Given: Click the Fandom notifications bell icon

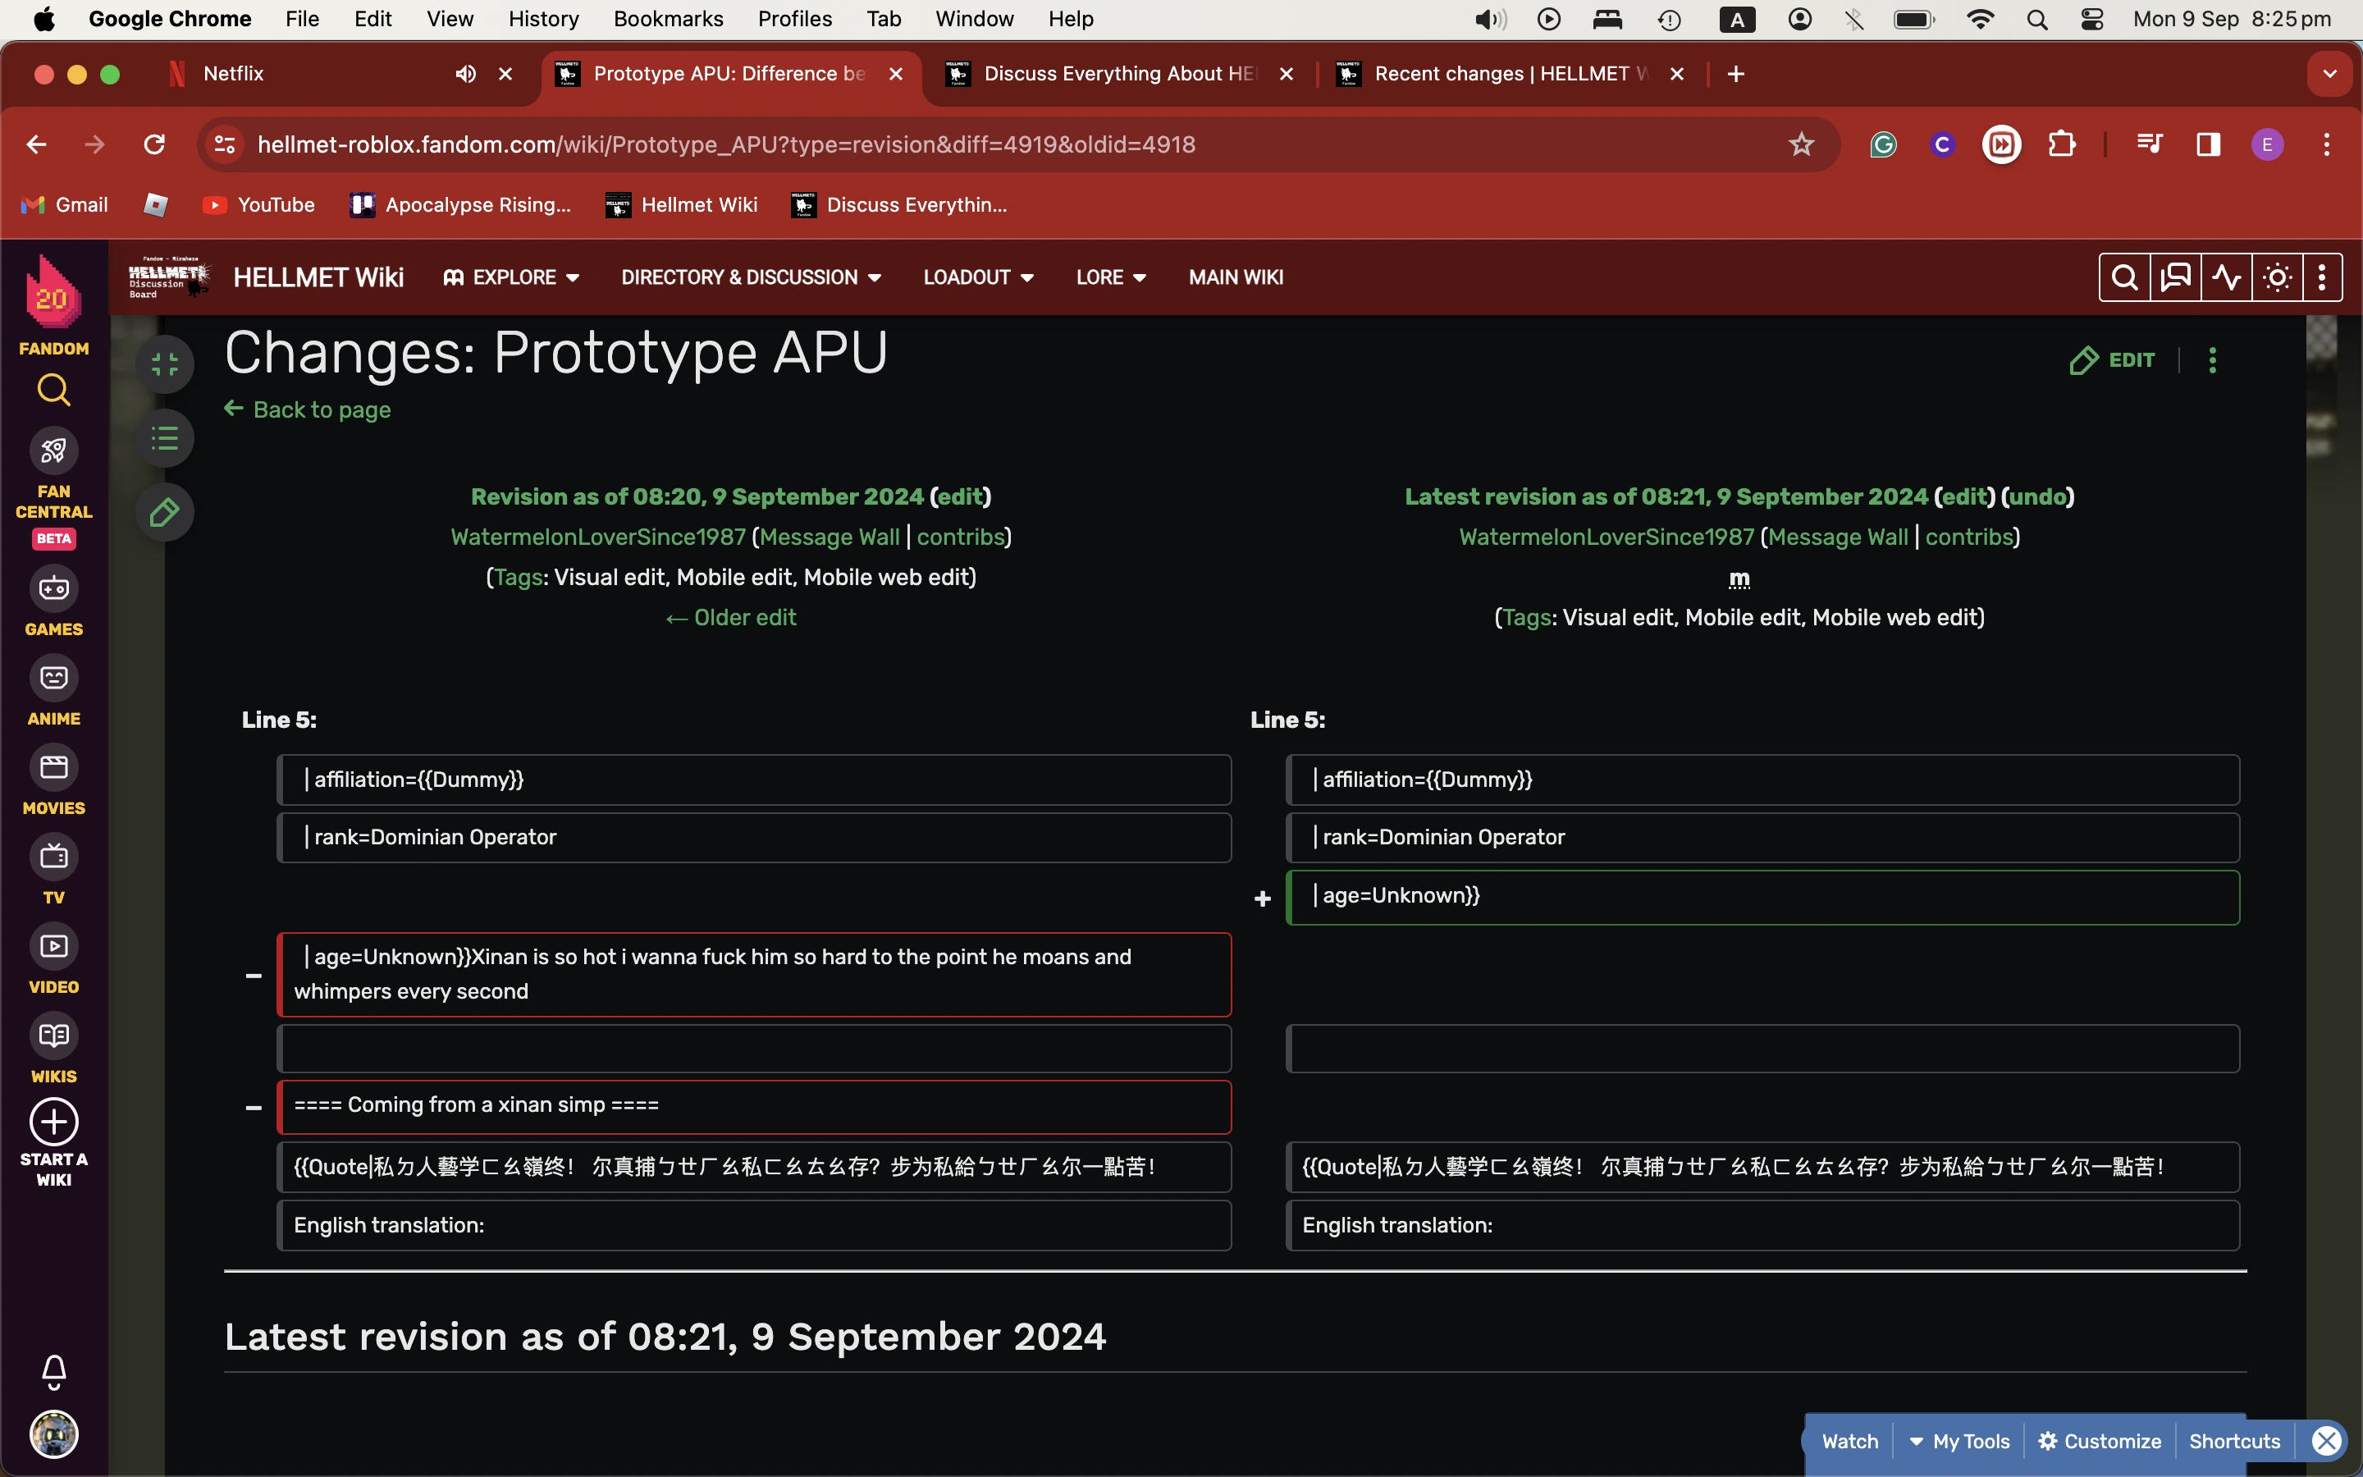Looking at the screenshot, I should pos(53,1371).
